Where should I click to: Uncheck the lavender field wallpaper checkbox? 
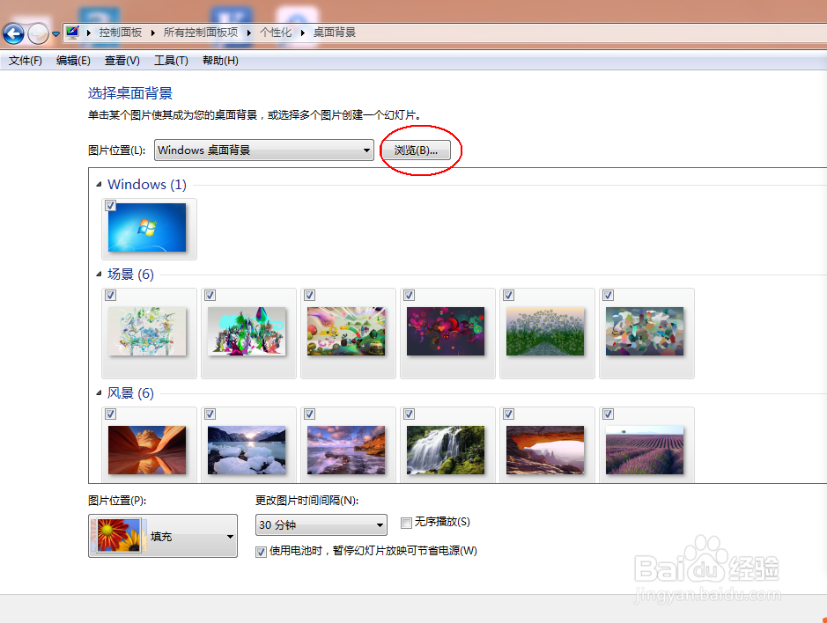pyautogui.click(x=608, y=414)
